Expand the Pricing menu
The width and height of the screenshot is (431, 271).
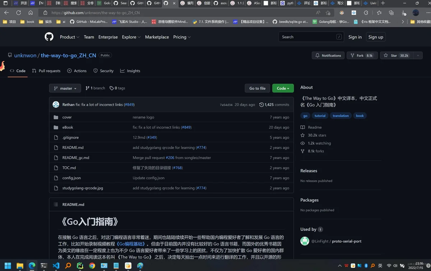click(182, 37)
